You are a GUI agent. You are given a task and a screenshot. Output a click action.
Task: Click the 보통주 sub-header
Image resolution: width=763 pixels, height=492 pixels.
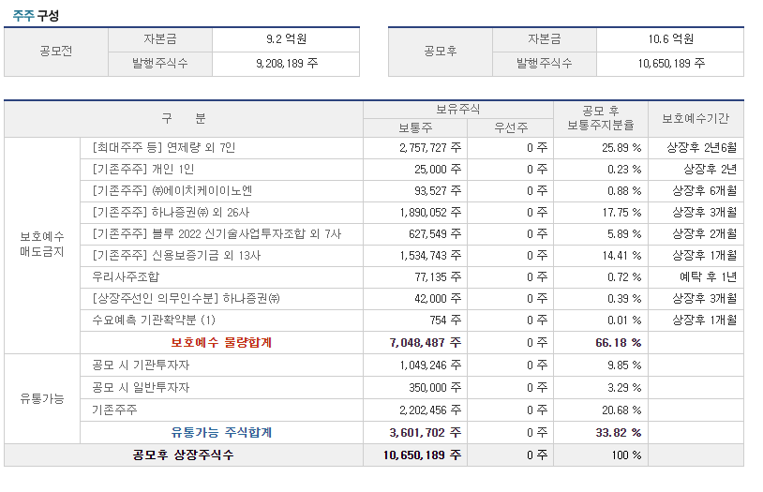coord(415,127)
